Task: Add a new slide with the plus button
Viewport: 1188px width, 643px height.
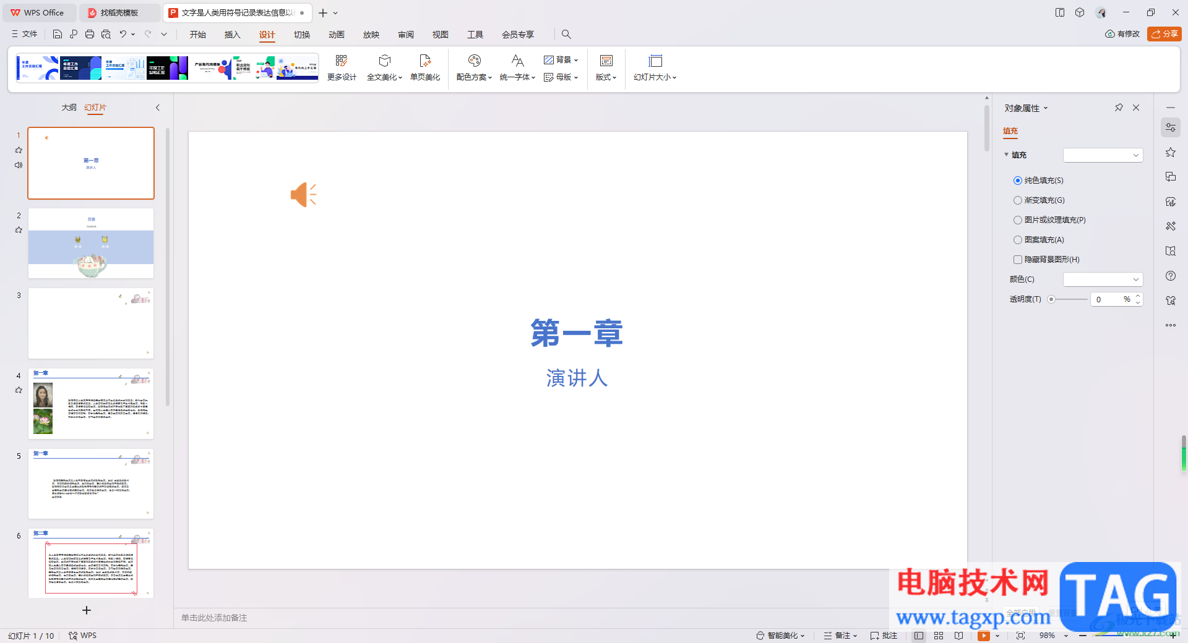Action: click(87, 610)
